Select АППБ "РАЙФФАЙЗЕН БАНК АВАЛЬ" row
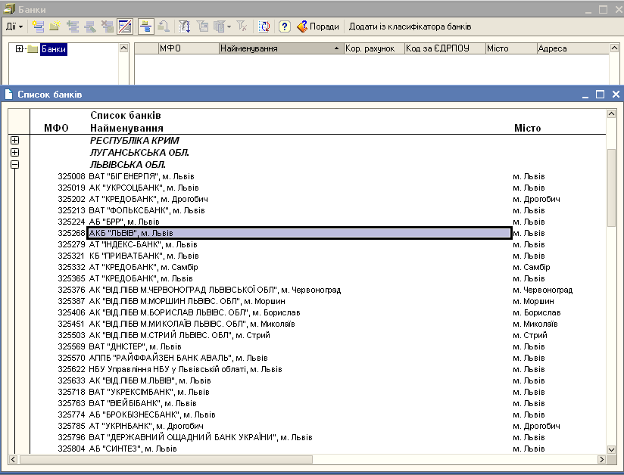 (x=317, y=358)
